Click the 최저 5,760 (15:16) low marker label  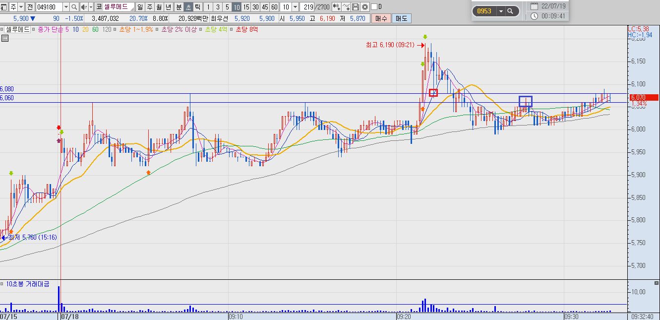point(32,237)
